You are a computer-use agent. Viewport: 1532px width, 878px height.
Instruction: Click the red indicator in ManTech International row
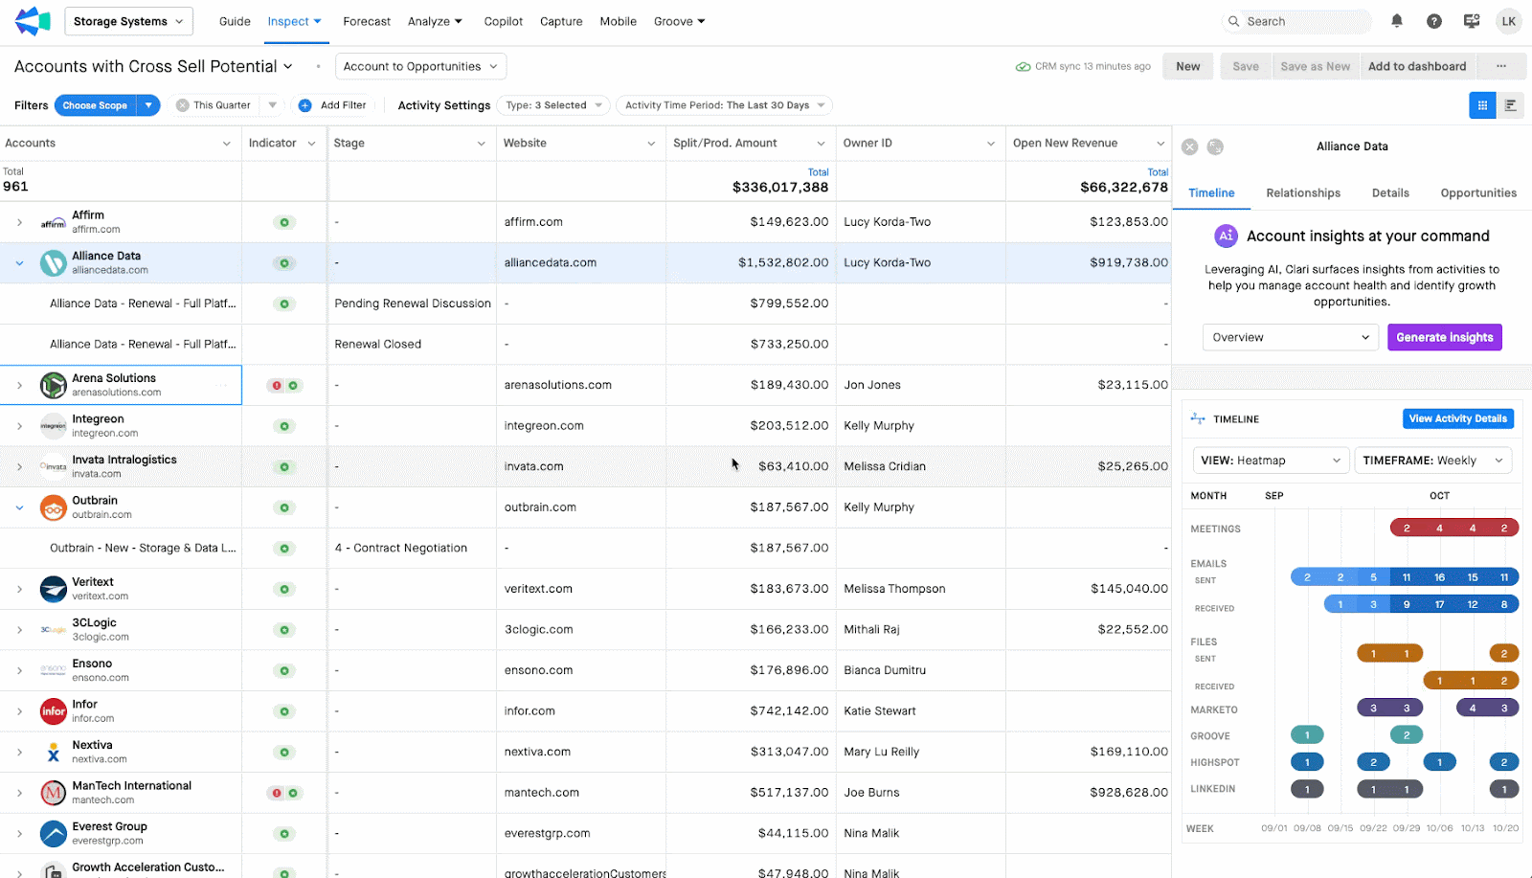click(277, 793)
